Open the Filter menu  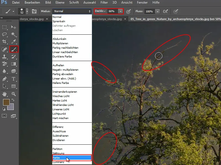pos(104,2)
